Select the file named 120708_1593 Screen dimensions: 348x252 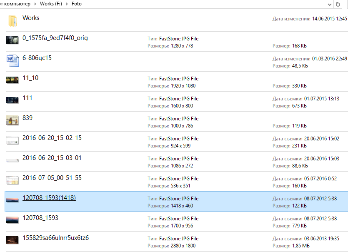click(40, 218)
